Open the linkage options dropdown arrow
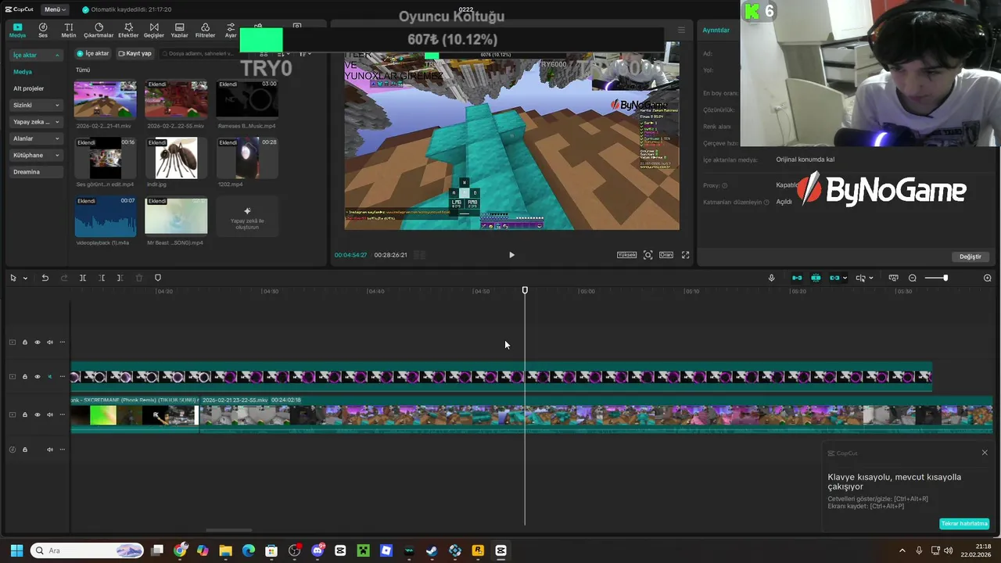This screenshot has height=563, width=1001. 845,278
